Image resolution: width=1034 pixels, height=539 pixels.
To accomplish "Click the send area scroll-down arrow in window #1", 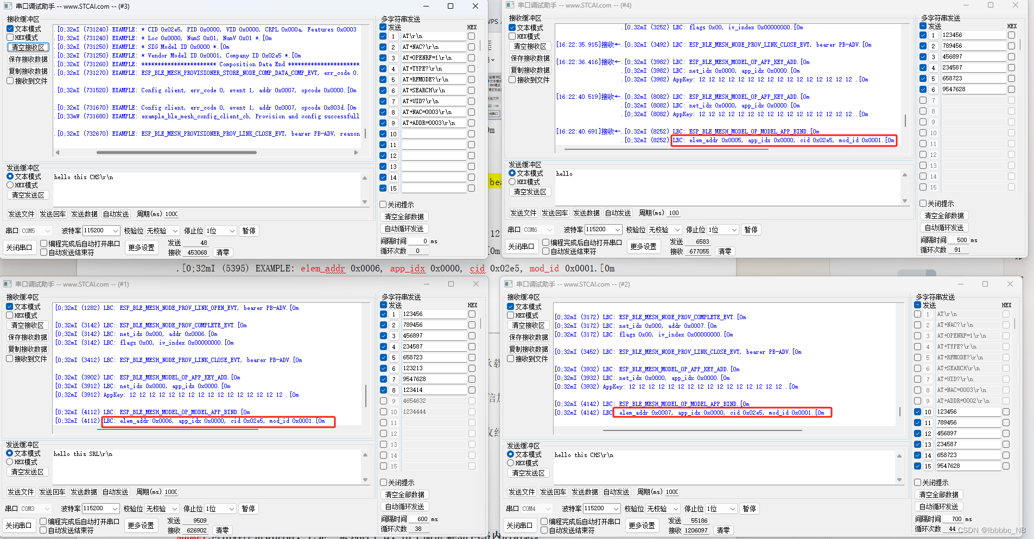I will tap(365, 480).
